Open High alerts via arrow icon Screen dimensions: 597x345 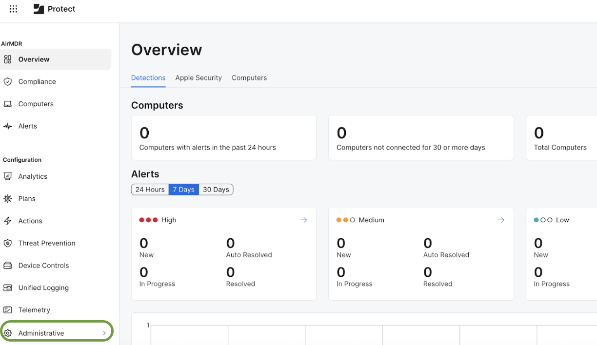pyautogui.click(x=303, y=220)
